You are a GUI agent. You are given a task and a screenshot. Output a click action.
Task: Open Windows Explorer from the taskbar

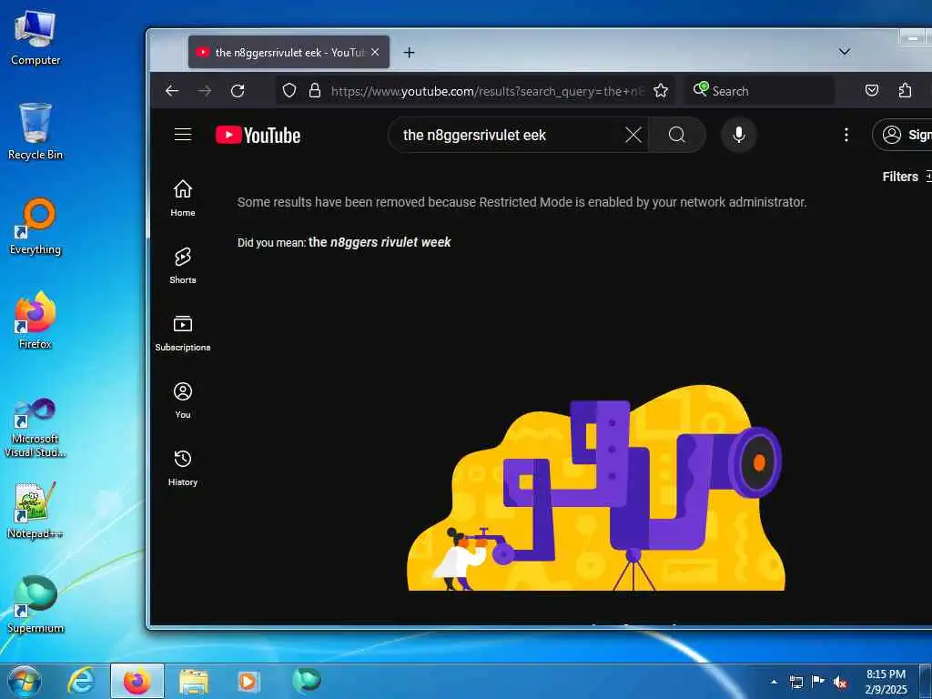point(193,681)
